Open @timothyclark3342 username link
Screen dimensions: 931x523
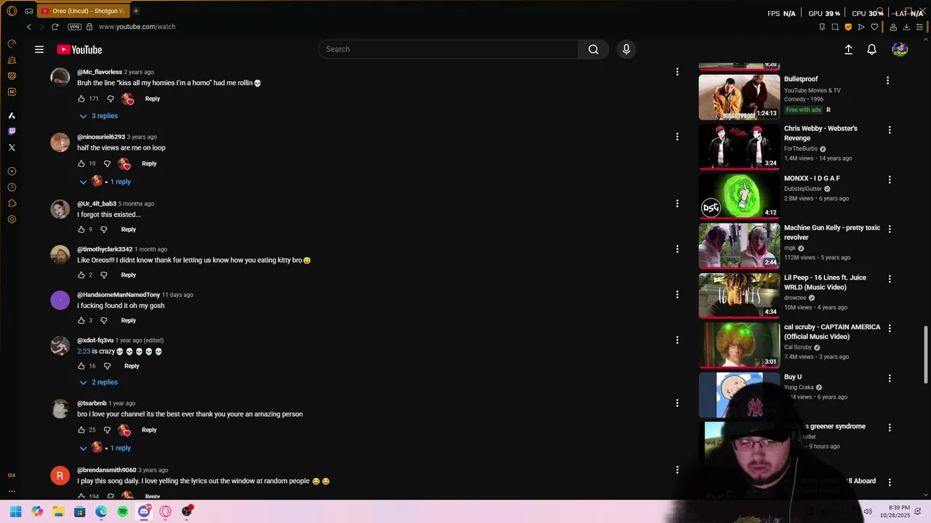105,249
